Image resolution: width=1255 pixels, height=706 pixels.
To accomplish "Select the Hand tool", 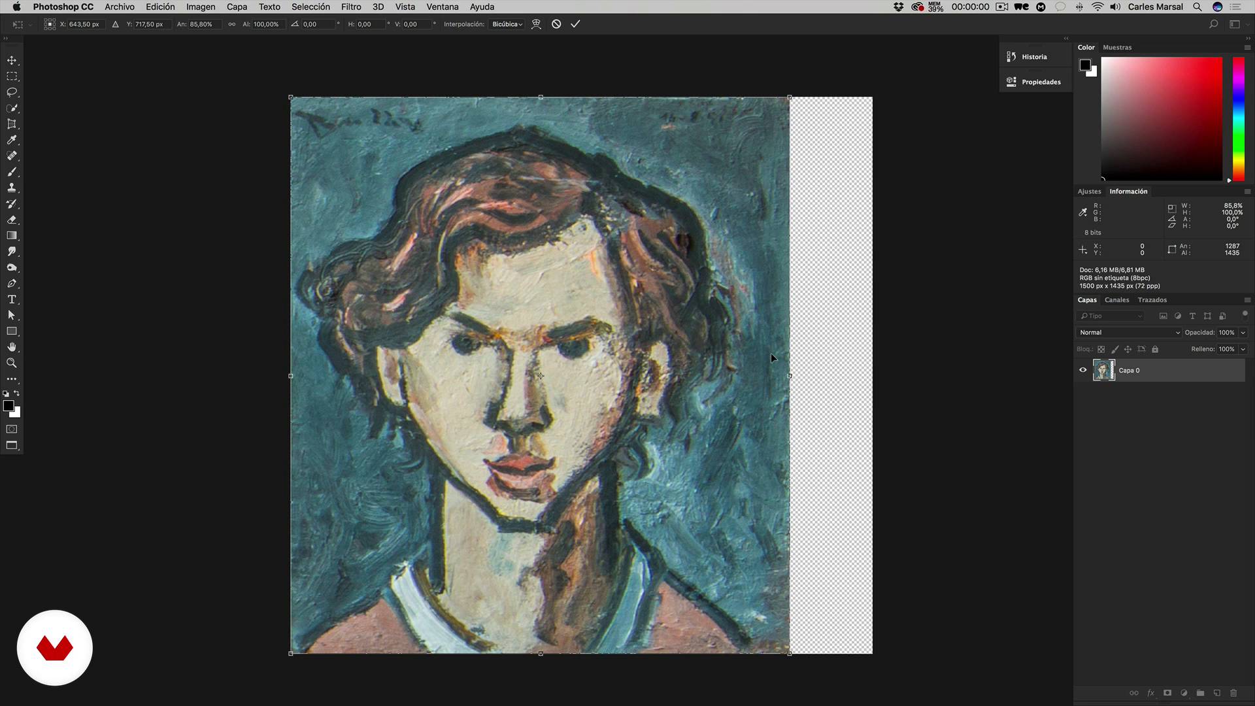I will tap(12, 347).
